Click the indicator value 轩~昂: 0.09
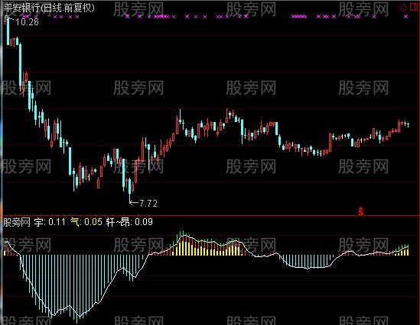This screenshot has width=420, height=325. [129, 222]
